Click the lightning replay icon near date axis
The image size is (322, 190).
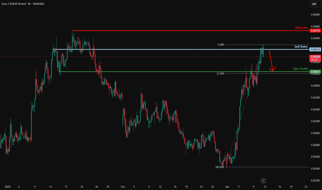click(x=263, y=181)
